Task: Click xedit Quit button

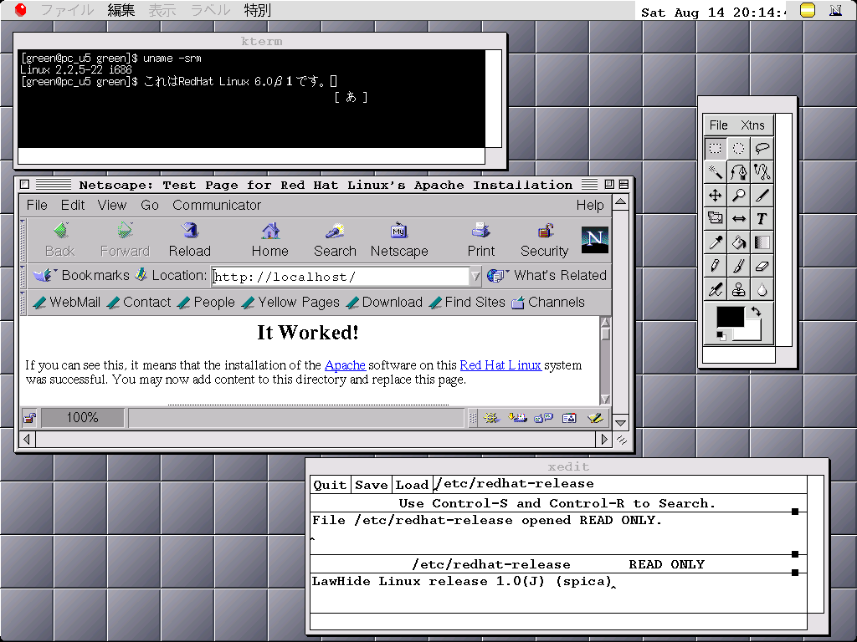Action: [x=330, y=485]
